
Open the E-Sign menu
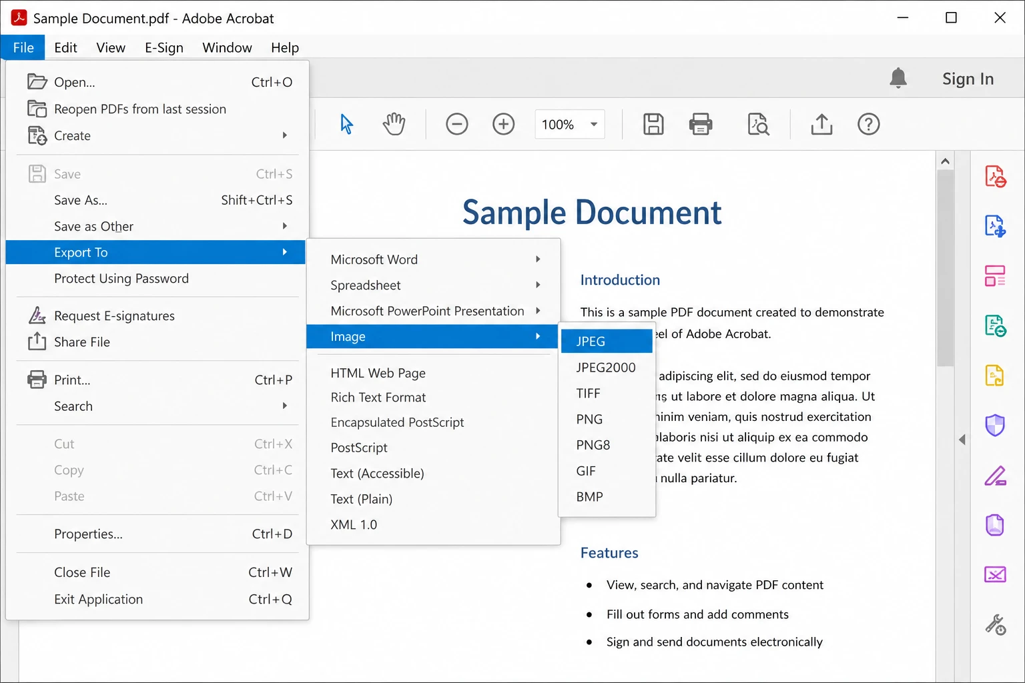pos(164,47)
